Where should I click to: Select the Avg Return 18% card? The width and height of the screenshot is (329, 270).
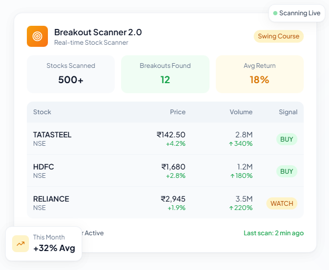point(260,74)
